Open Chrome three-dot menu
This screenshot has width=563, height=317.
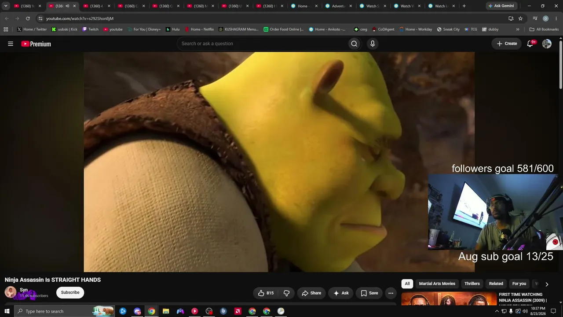point(556,18)
